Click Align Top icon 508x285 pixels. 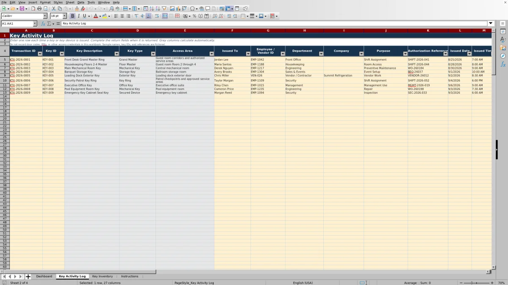click(136, 16)
